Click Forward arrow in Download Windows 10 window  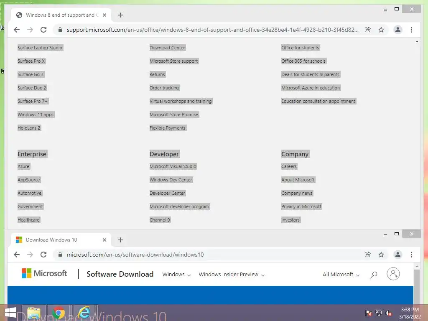point(30,255)
